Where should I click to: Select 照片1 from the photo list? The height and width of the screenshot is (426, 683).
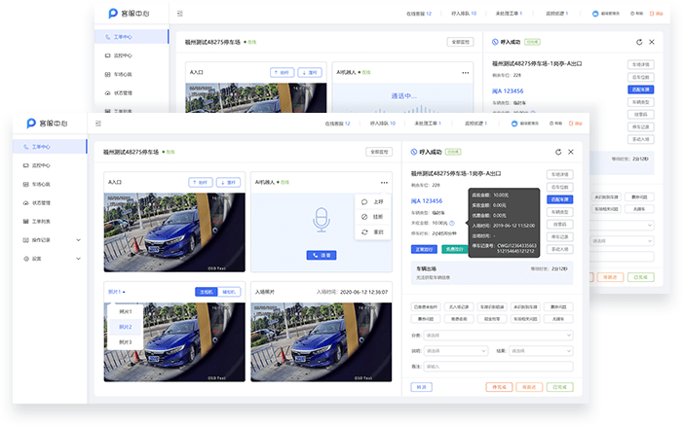pos(125,311)
